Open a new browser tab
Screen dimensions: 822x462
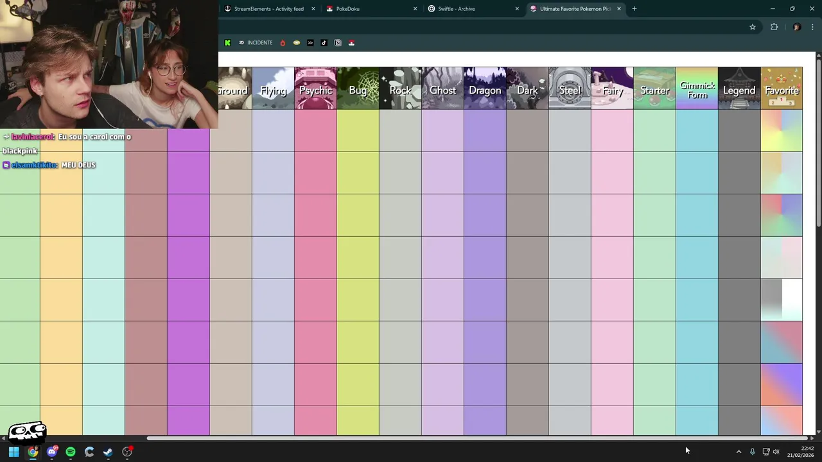tap(634, 9)
